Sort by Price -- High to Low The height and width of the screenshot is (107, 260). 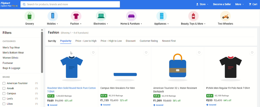111,41
